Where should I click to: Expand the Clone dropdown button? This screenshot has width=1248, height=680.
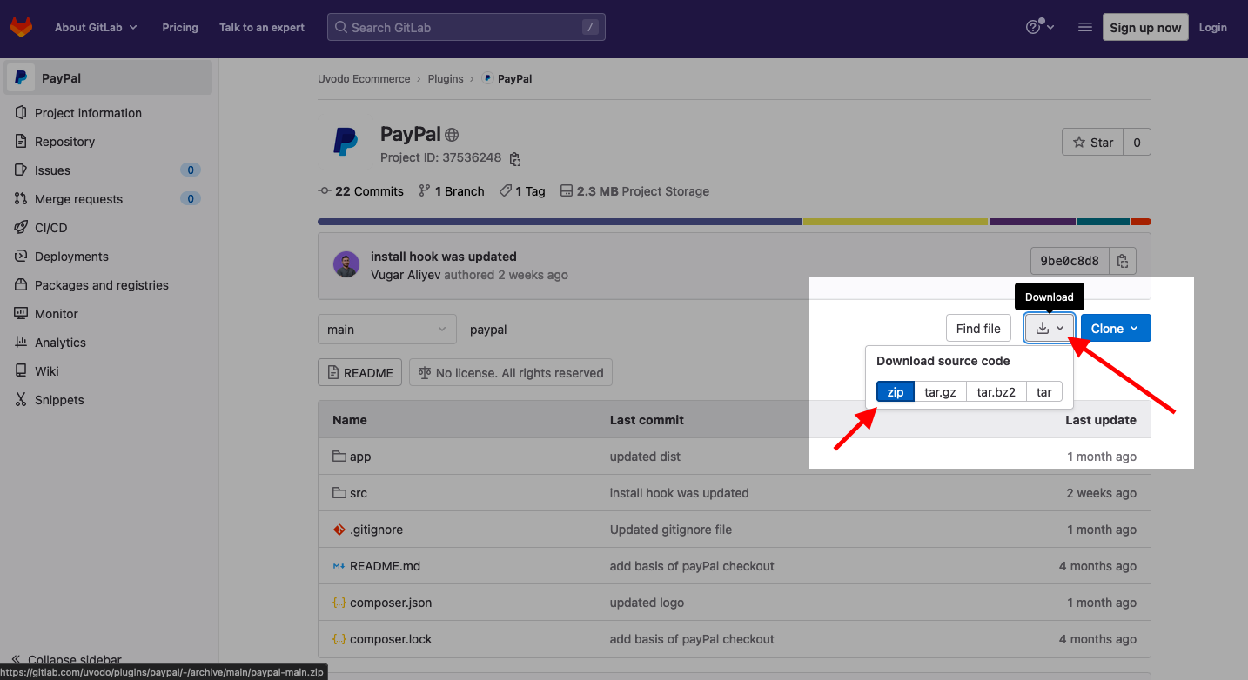[x=1116, y=329]
